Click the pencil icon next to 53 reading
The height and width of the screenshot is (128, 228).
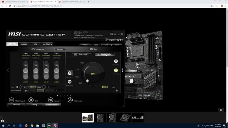click(x=107, y=40)
